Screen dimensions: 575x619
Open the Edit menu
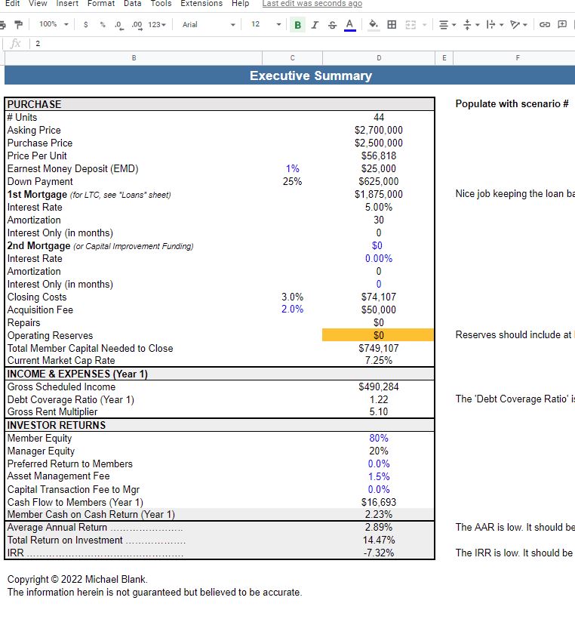point(13,4)
